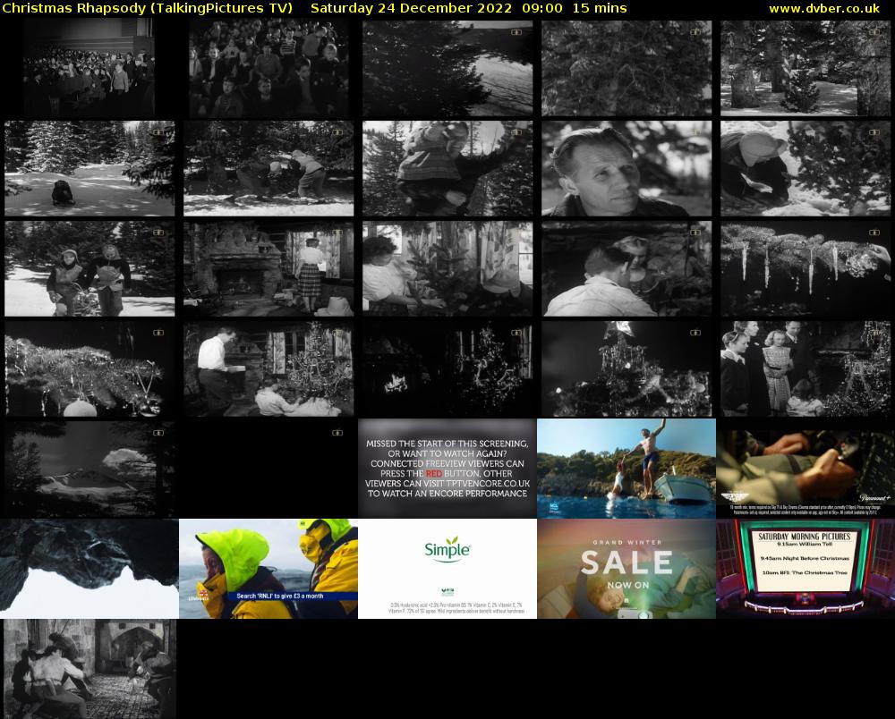The width and height of the screenshot is (895, 719).
Task: View the snowy mountain landscape thumbnail
Action: coord(89,469)
